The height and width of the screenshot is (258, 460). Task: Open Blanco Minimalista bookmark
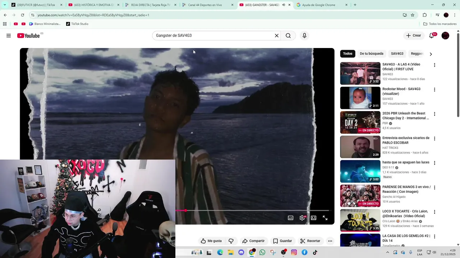click(x=45, y=24)
